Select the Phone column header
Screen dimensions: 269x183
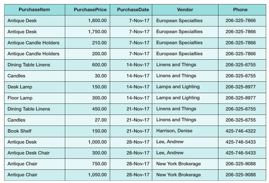240,10
